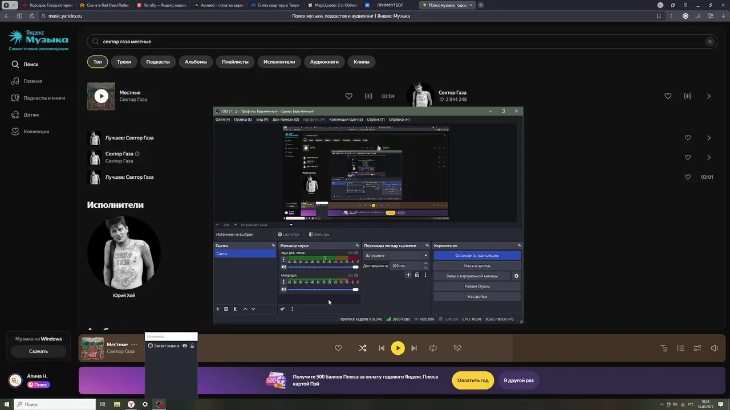Open transition properties three-dot menu

click(x=425, y=274)
